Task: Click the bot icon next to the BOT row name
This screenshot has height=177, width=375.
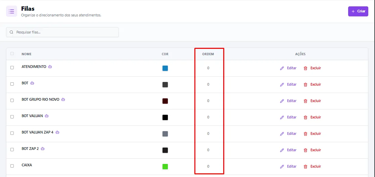Action: point(32,83)
